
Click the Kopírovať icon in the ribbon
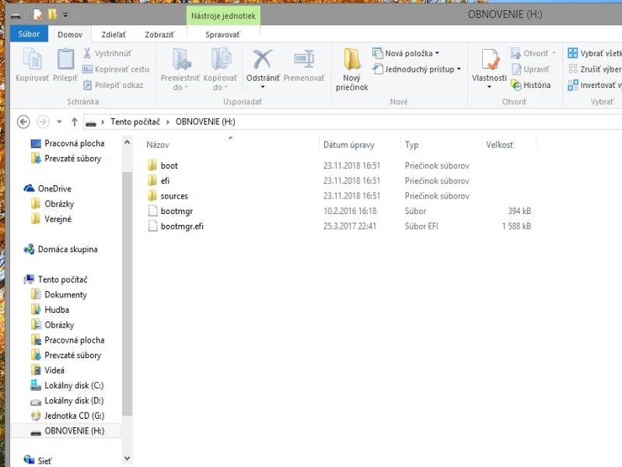tap(32, 59)
